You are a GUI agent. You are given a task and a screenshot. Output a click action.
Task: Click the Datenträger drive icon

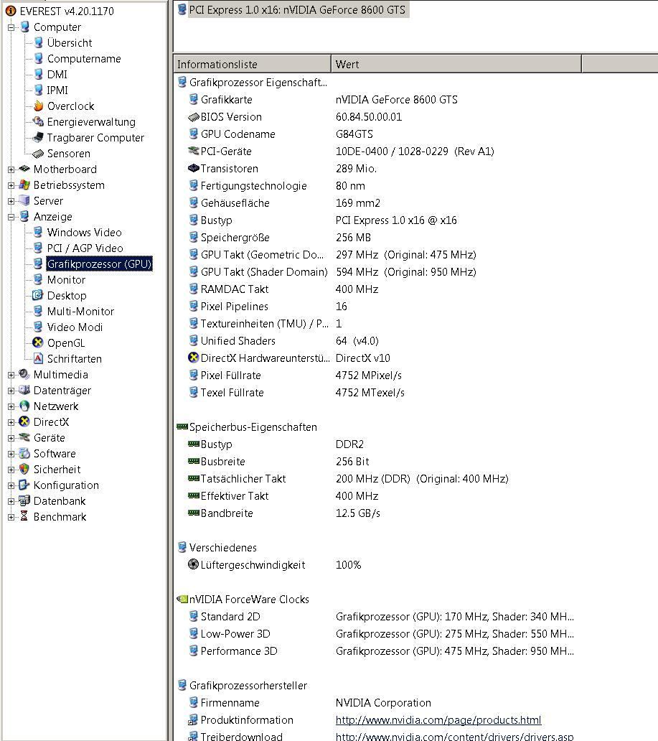24,391
